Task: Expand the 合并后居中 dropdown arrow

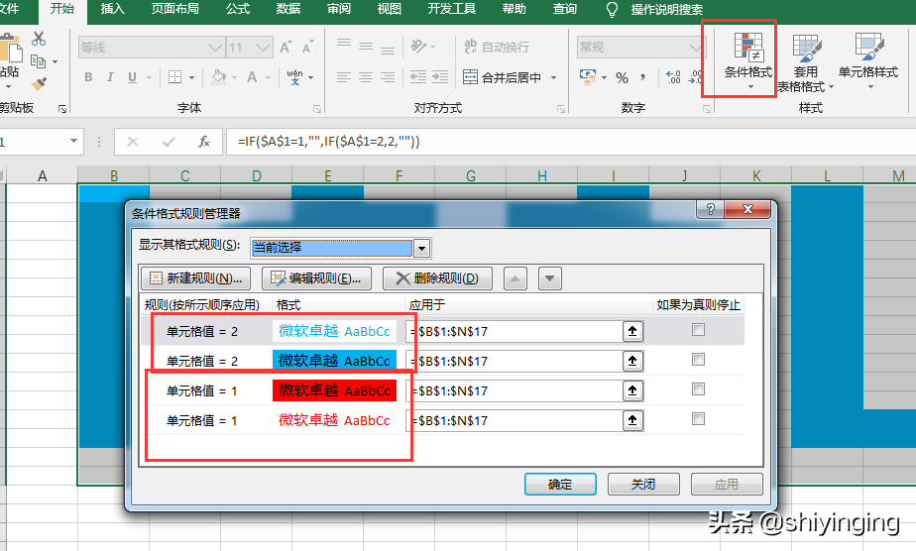Action: coord(553,77)
